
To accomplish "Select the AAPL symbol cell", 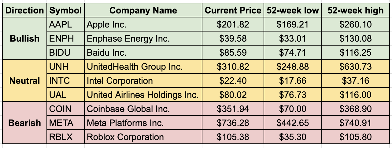I will coord(65,24).
